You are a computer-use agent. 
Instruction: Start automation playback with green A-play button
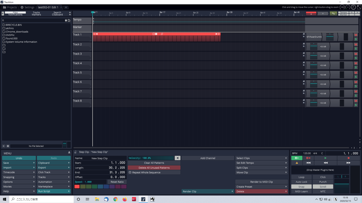[297, 158]
